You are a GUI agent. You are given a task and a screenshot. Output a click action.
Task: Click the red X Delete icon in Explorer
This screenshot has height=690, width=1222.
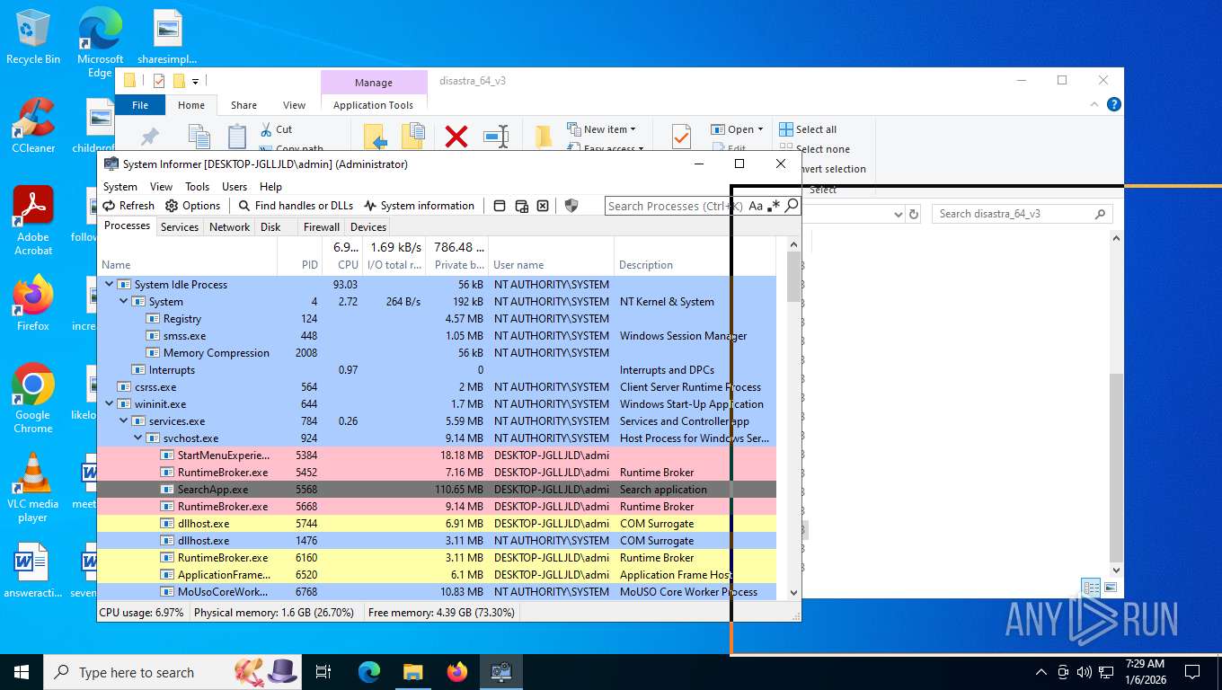456,137
